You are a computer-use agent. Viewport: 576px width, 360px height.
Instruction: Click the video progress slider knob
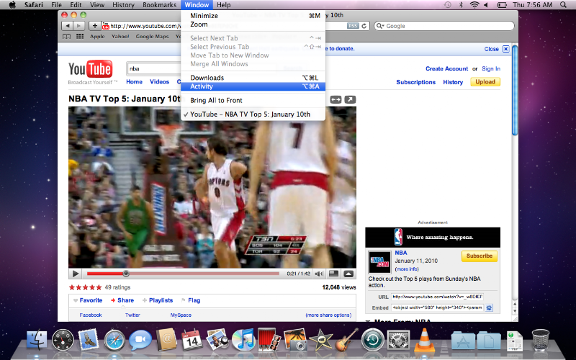(126, 274)
